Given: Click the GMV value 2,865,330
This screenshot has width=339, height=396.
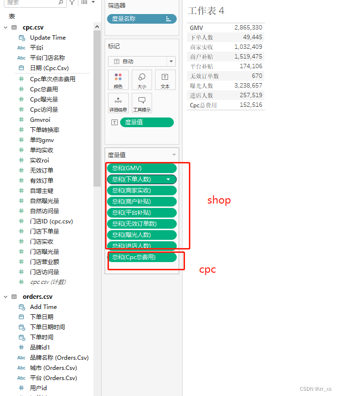Looking at the screenshot, I should point(248,28).
